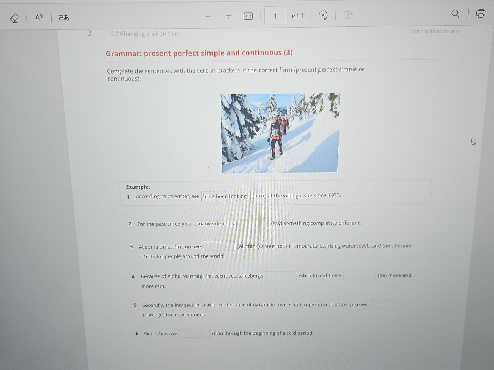494x370 pixels.
Task: Click the text 'Since then, we'
Action: click(160, 334)
